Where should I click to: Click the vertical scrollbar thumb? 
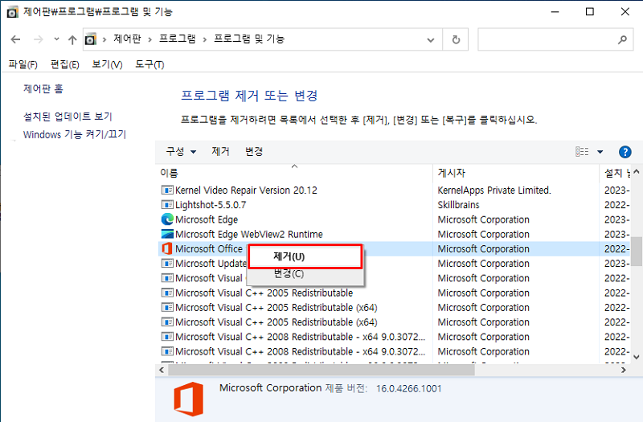[636, 251]
